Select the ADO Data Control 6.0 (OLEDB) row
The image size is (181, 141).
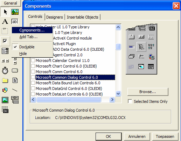(78, 49)
